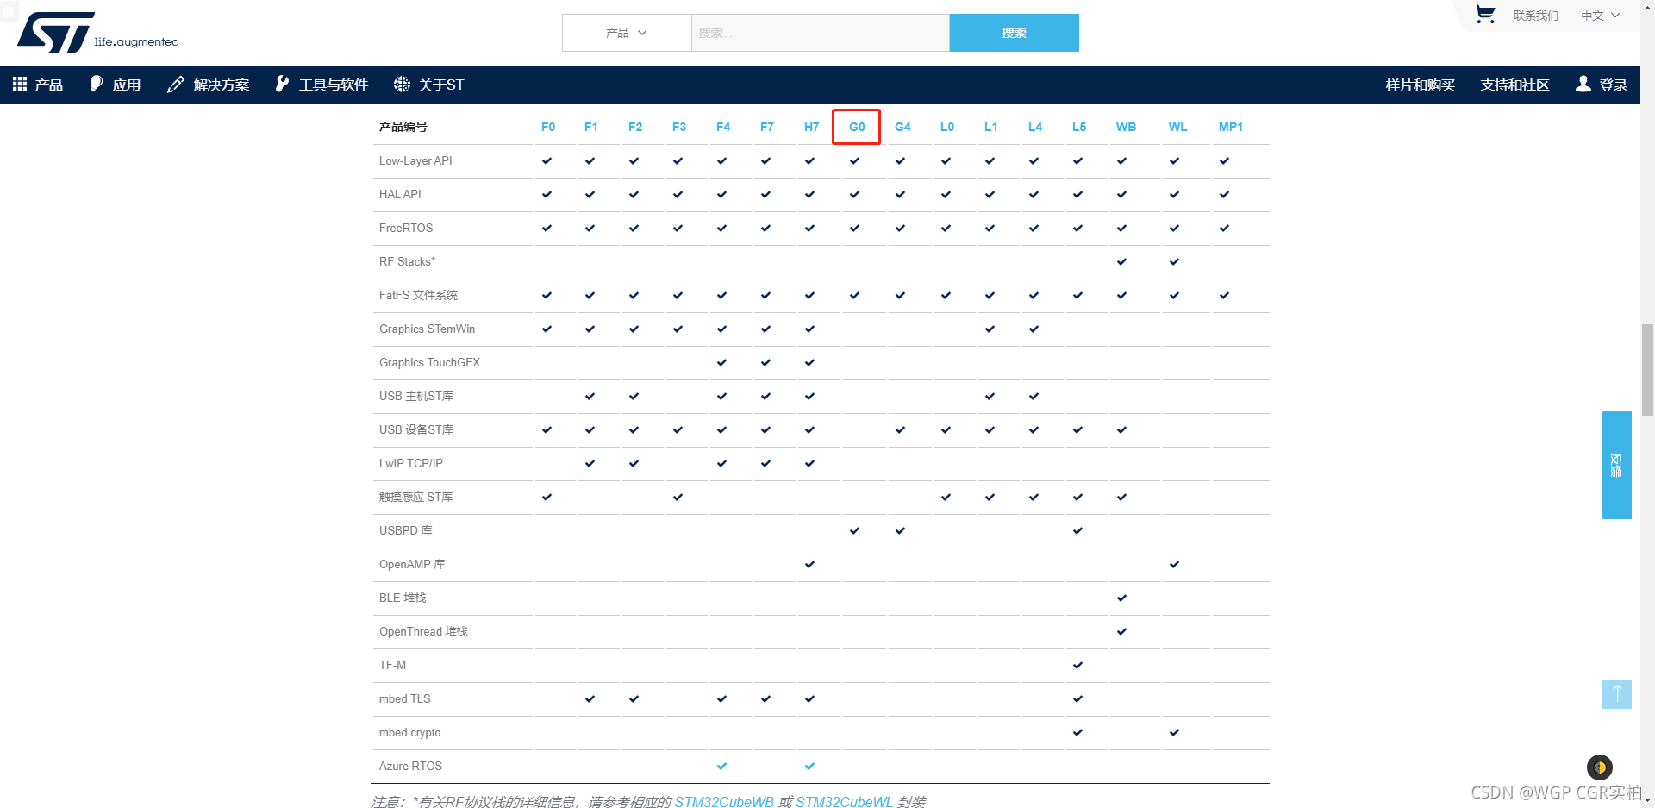Open the H7 product series link
The height and width of the screenshot is (808, 1655).
[812, 127]
